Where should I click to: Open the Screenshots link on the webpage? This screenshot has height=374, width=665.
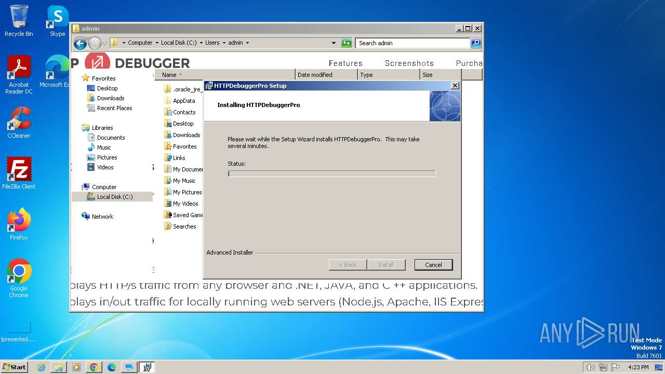(x=409, y=63)
